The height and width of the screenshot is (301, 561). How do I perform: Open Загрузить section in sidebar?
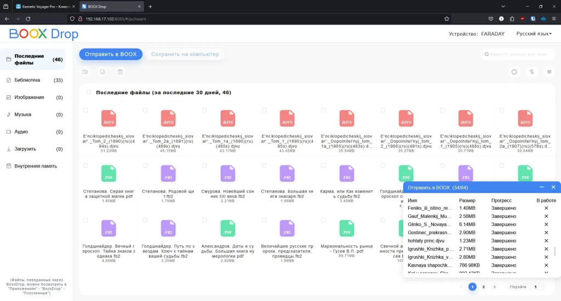point(33,149)
